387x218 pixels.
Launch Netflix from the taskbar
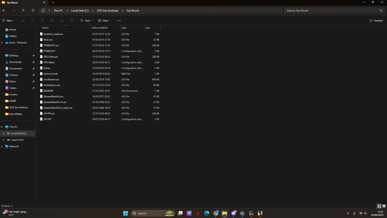[198, 213]
